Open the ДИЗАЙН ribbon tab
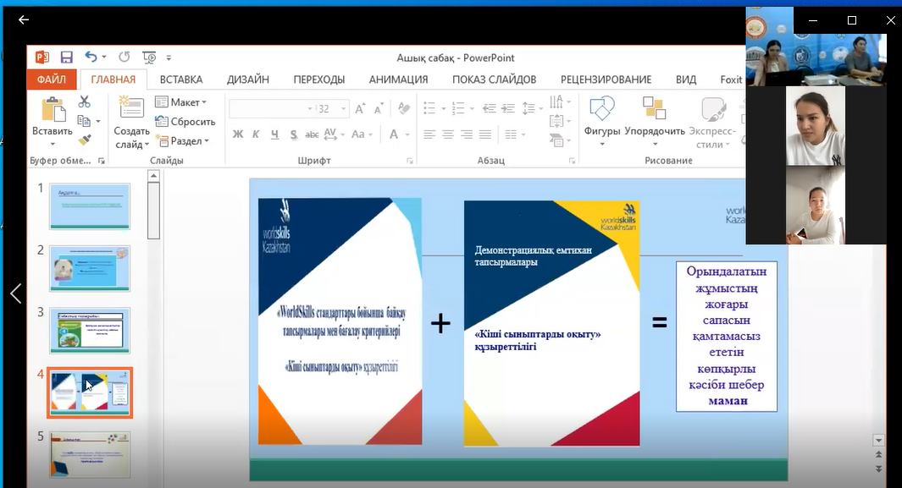This screenshot has width=902, height=488. click(247, 80)
